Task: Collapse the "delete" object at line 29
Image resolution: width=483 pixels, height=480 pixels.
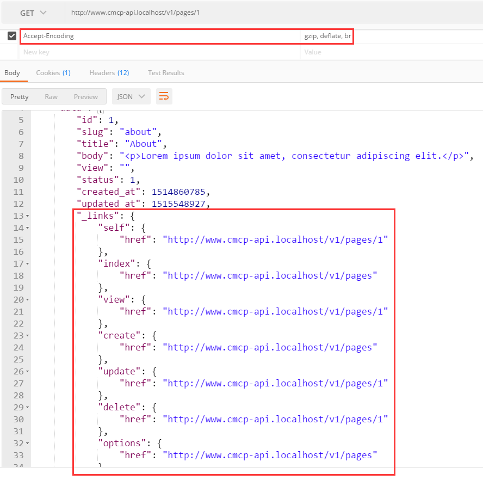Action: pyautogui.click(x=27, y=408)
